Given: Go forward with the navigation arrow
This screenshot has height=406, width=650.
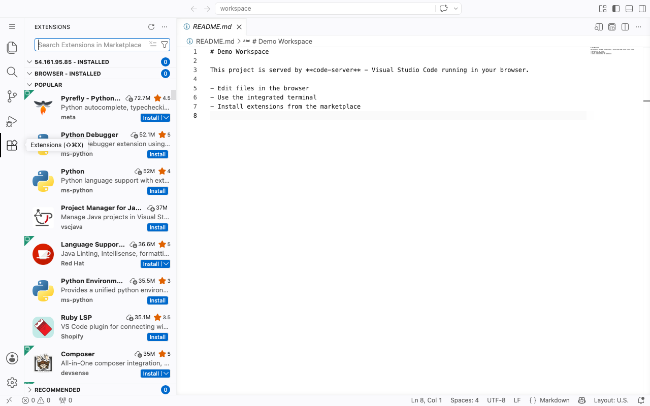Looking at the screenshot, I should coord(207,9).
